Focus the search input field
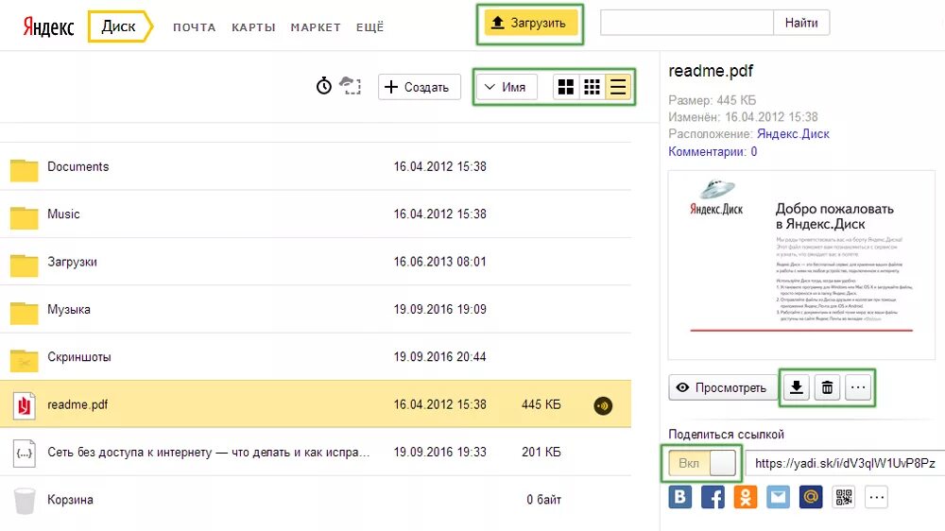 [687, 23]
